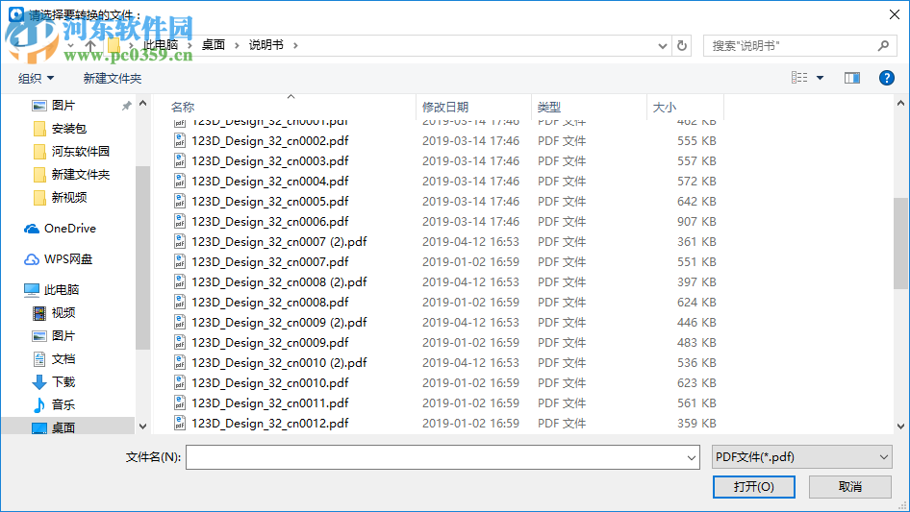Expand chevron after 说明书 in path
Viewport: 910px width, 512px height.
click(295, 45)
